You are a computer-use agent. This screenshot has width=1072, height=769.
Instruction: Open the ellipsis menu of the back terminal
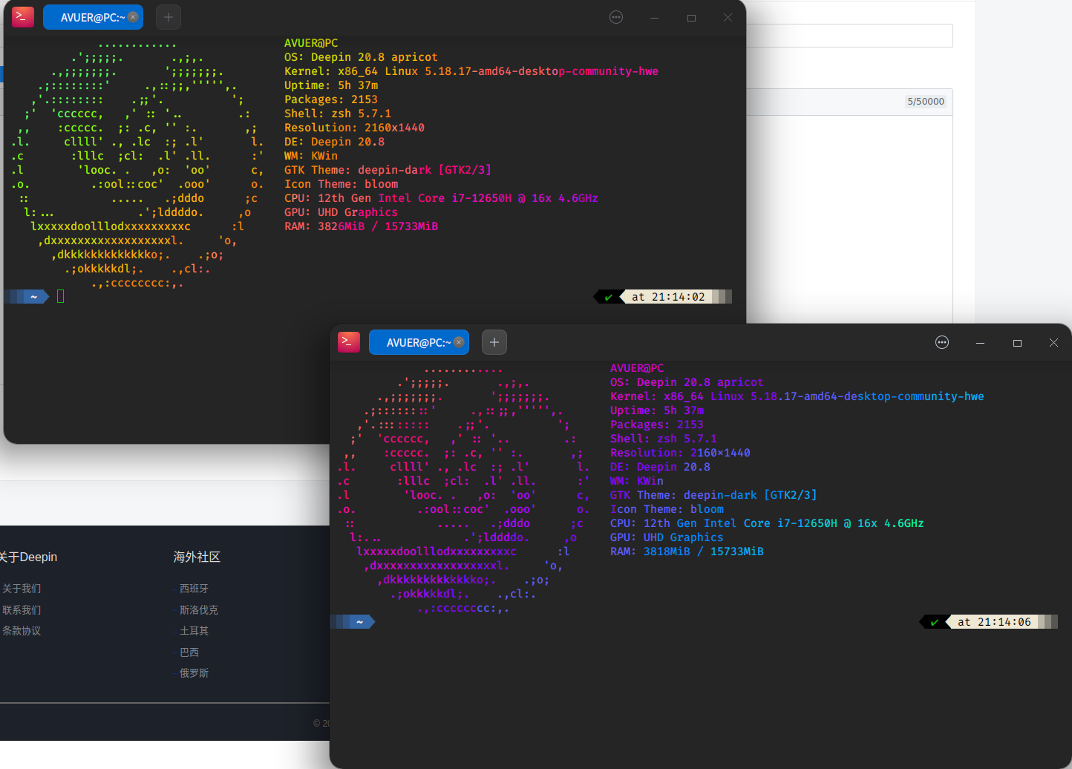(x=616, y=17)
